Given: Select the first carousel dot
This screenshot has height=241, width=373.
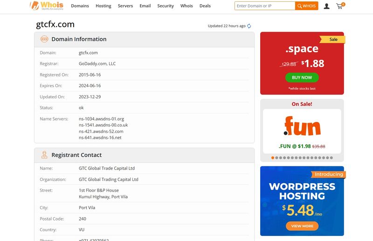Looking at the screenshot, I should pyautogui.click(x=273, y=158).
